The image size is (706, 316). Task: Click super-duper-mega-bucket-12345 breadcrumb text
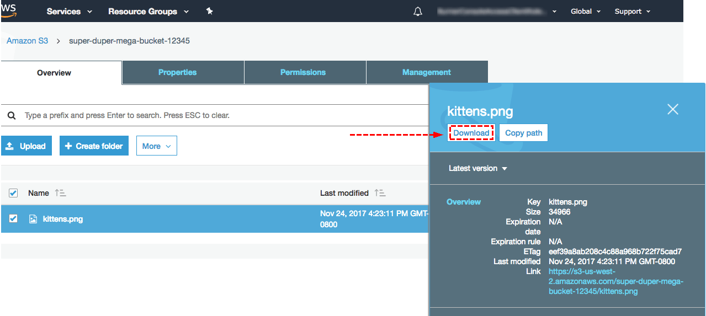[129, 41]
